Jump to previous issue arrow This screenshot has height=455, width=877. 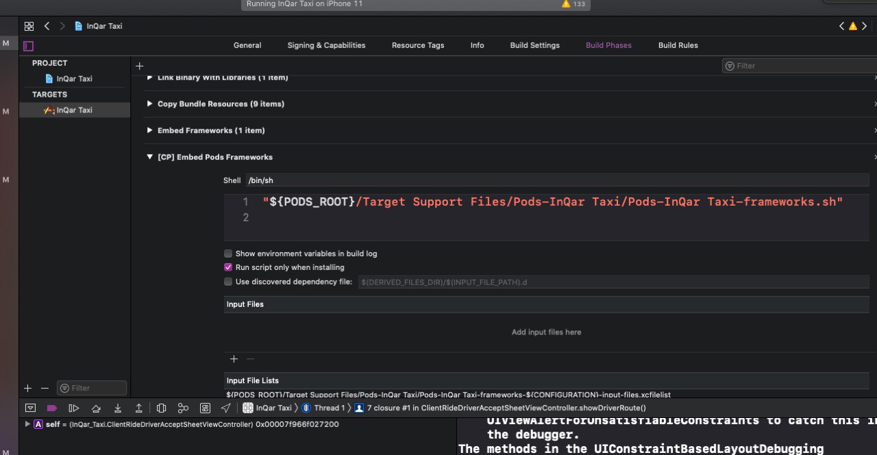pyautogui.click(x=842, y=26)
